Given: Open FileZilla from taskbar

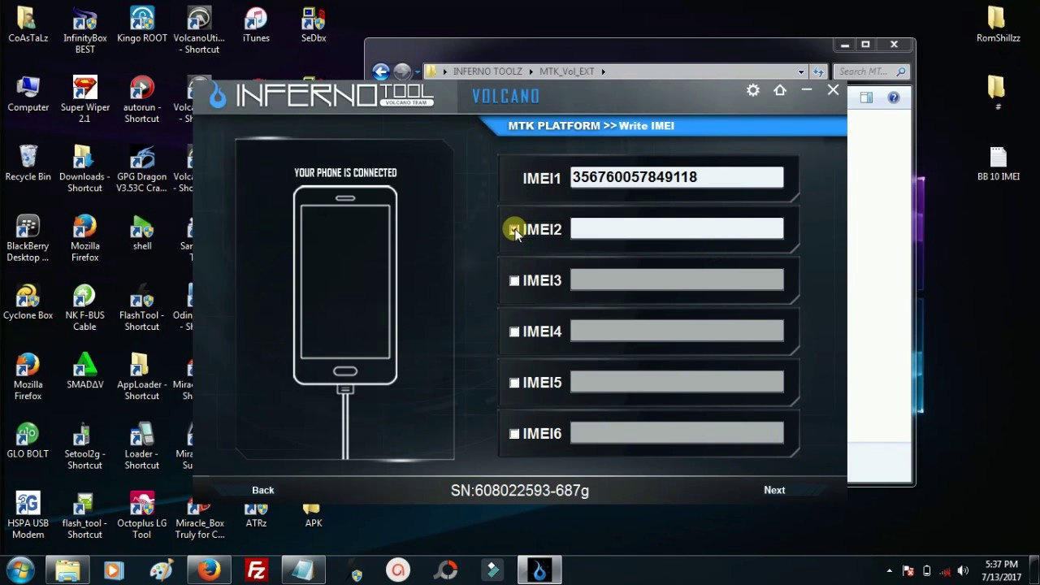Looking at the screenshot, I should pyautogui.click(x=256, y=570).
